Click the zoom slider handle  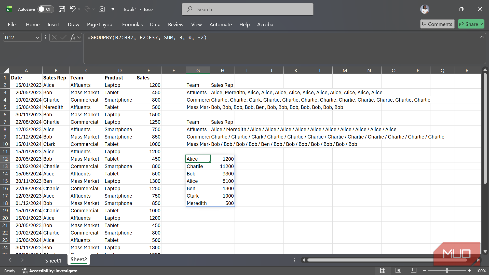coord(447,270)
